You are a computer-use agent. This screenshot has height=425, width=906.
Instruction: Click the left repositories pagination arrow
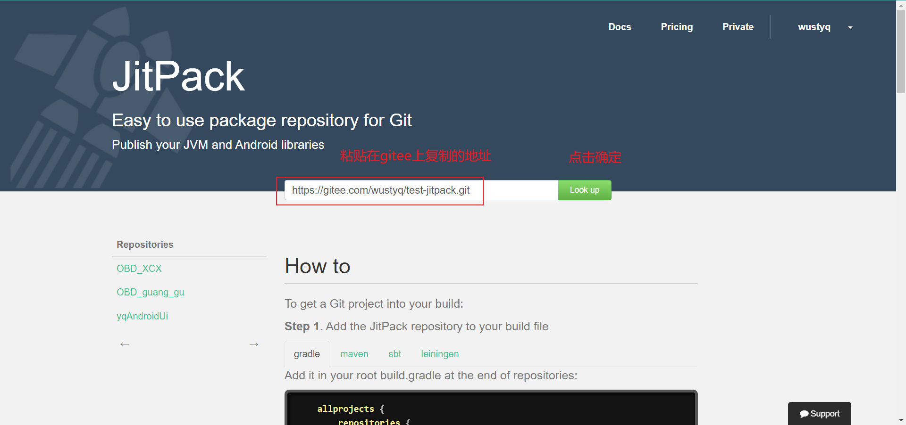tap(125, 344)
